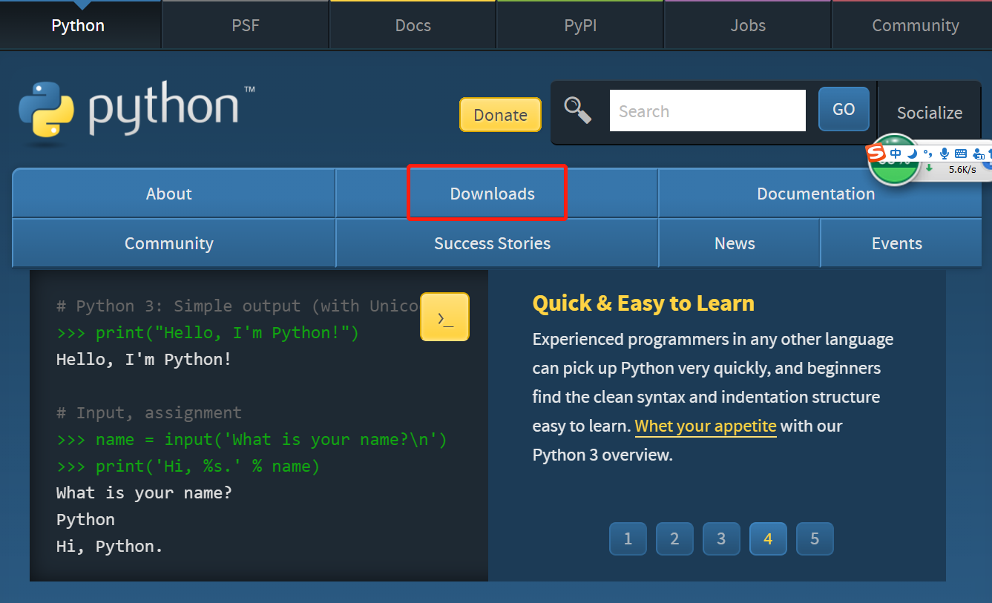
Task: Select the Jobs tab
Action: coord(748,24)
